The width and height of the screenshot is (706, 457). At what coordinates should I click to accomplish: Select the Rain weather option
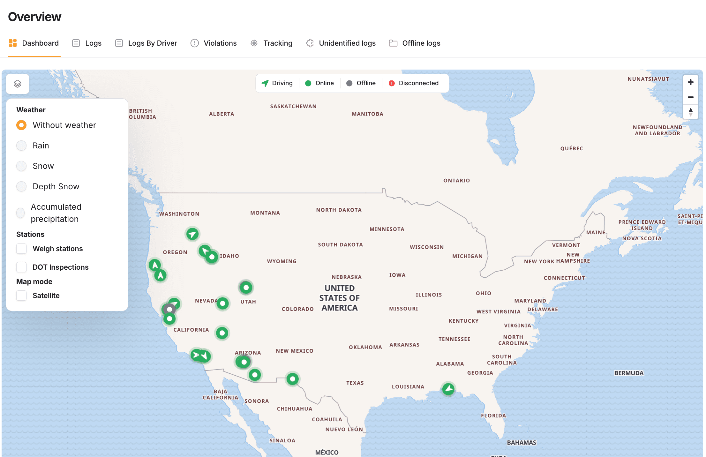[21, 146]
